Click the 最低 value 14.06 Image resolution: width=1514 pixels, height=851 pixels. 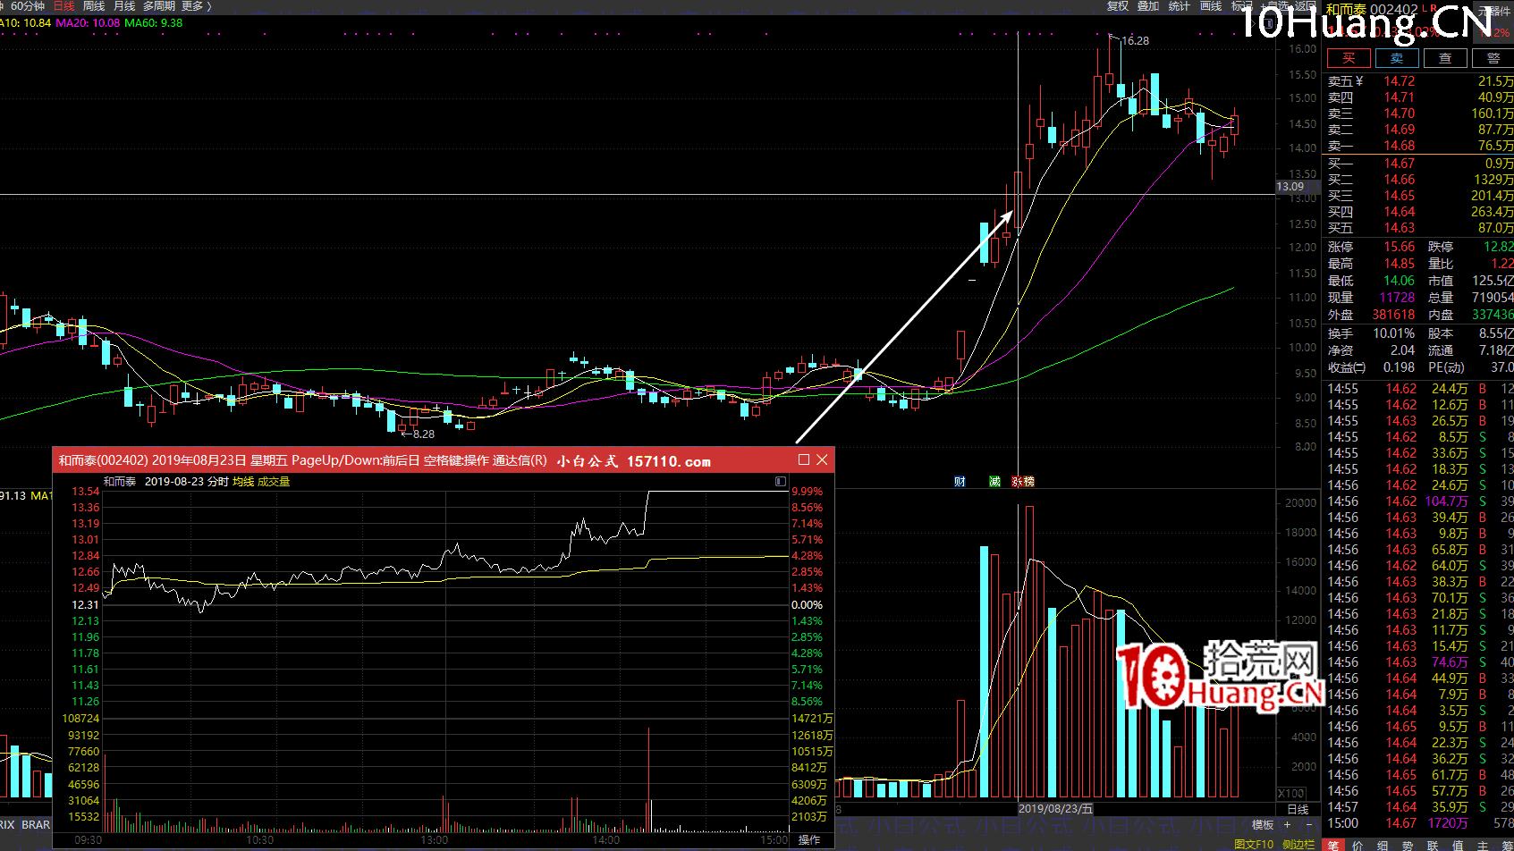[x=1400, y=281]
